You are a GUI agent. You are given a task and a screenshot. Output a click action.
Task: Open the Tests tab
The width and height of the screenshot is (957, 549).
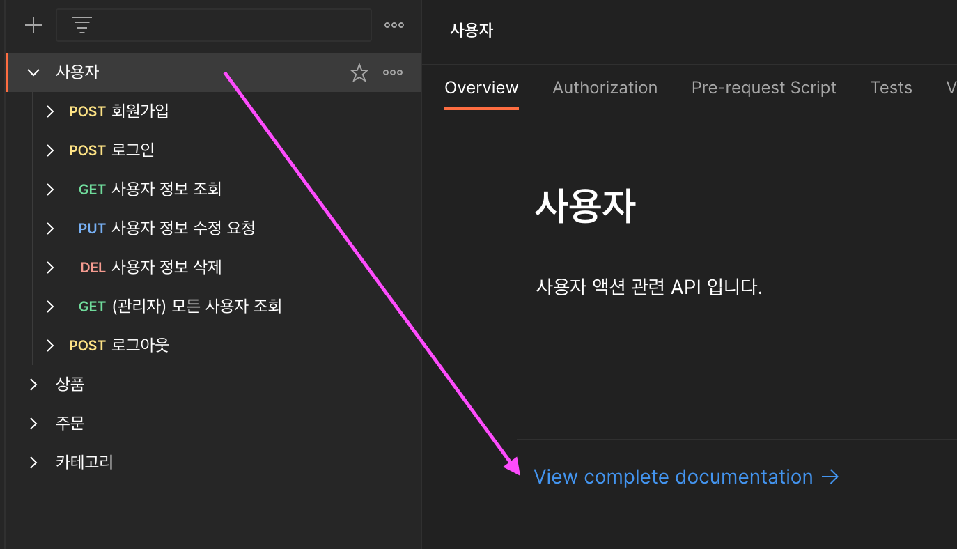coord(891,88)
